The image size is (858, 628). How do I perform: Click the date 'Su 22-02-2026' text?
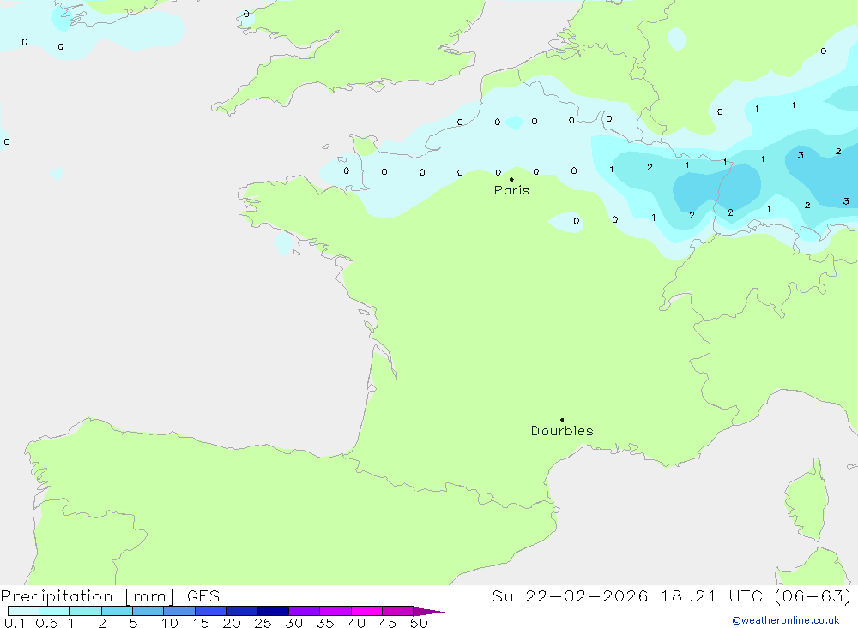coord(570,596)
